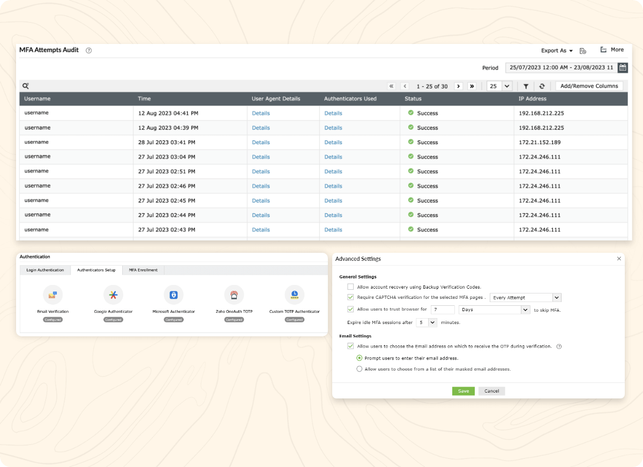Screen dimensions: 643x467
Task: Click the Export As spreadsheet icon
Action: (x=583, y=50)
